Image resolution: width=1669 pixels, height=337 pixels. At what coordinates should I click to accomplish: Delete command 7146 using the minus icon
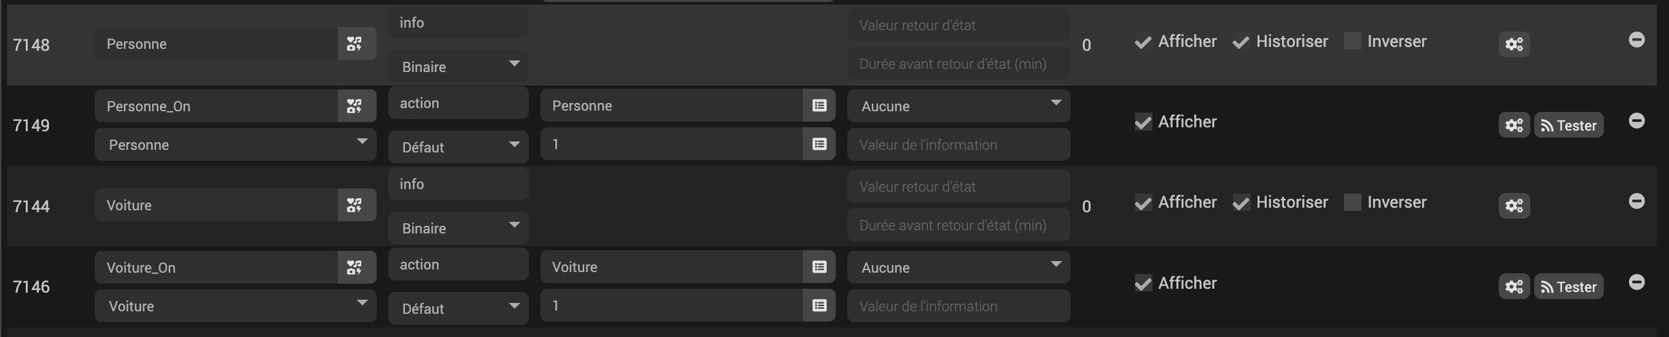[x=1636, y=282]
